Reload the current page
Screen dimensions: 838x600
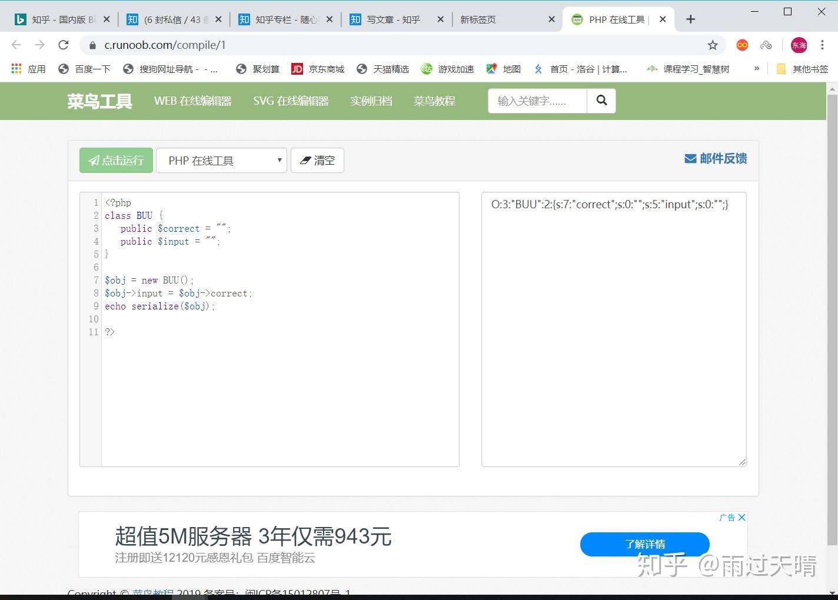pyautogui.click(x=64, y=45)
